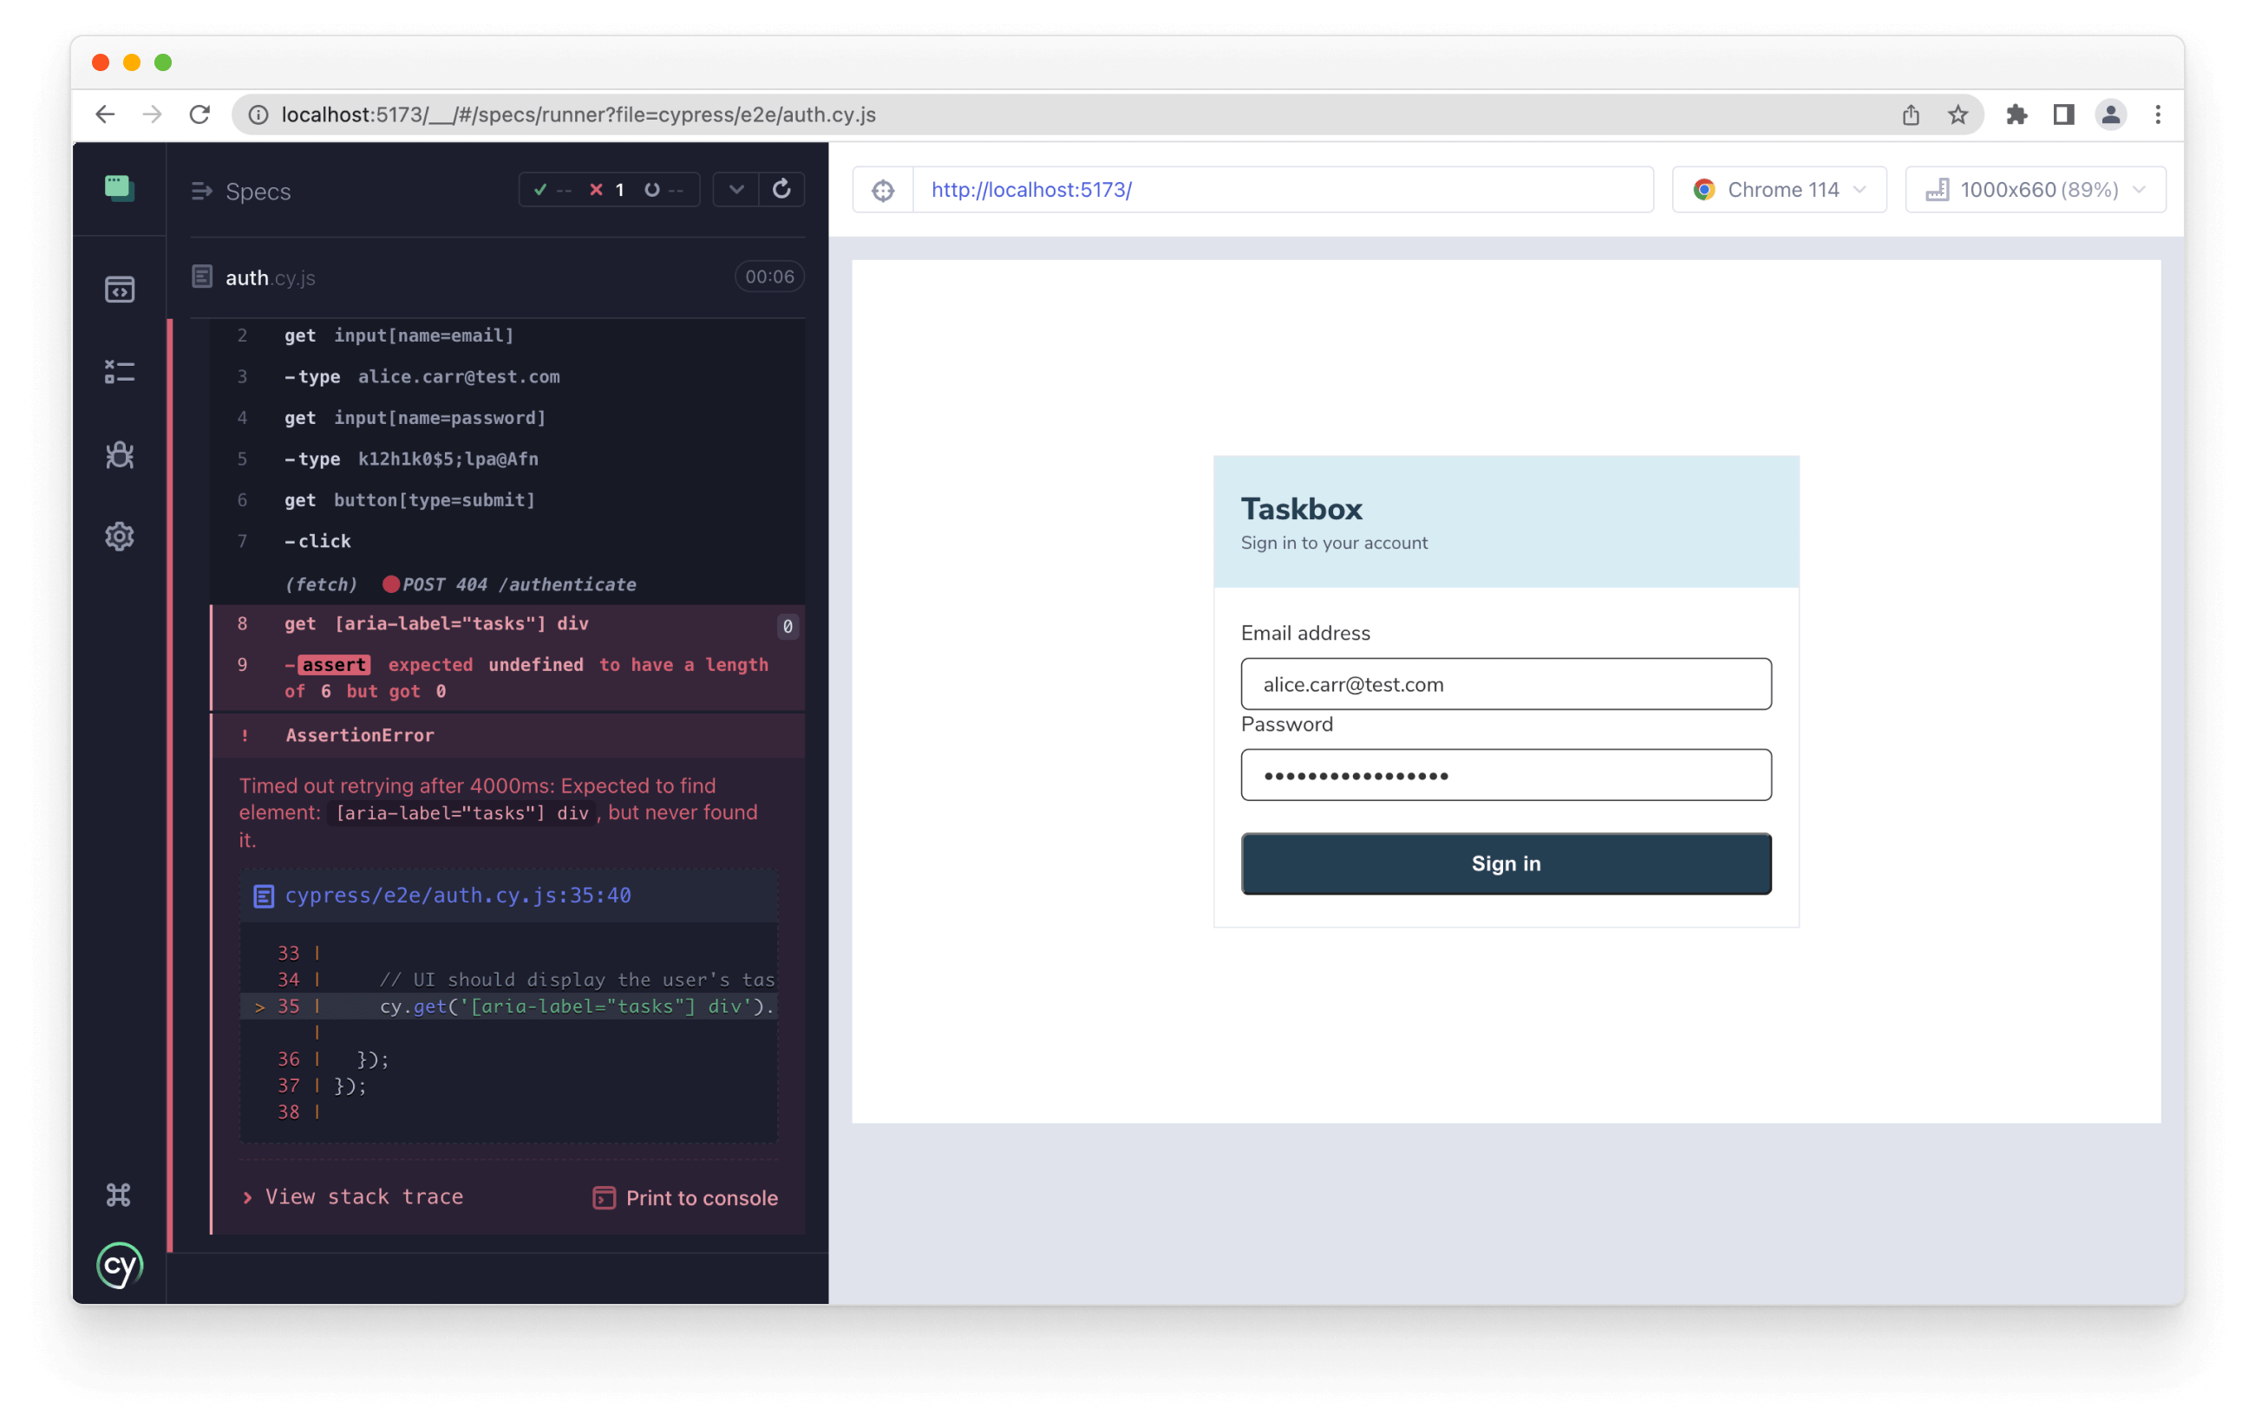Open the Specs list icon in sidebar
Image resolution: width=2255 pixels, height=1427 pixels.
pyautogui.click(x=119, y=290)
